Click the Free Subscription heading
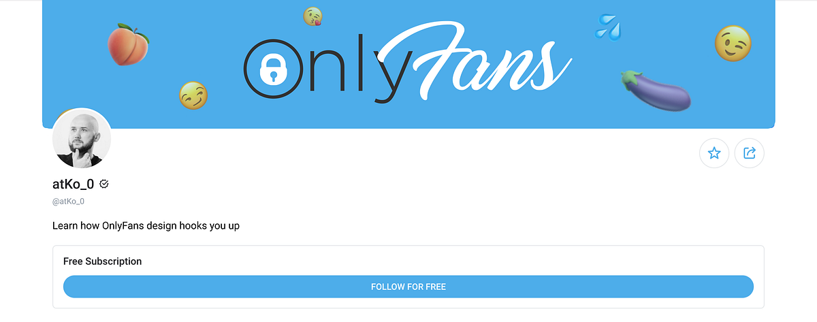The width and height of the screenshot is (817, 322). pyautogui.click(x=103, y=261)
